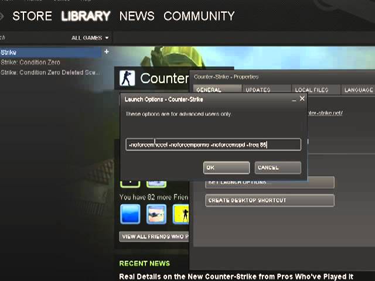Image resolution: width=375 pixels, height=281 pixels.
Task: Click CREATE DESKTOP SHORTCUT
Action: (270, 200)
